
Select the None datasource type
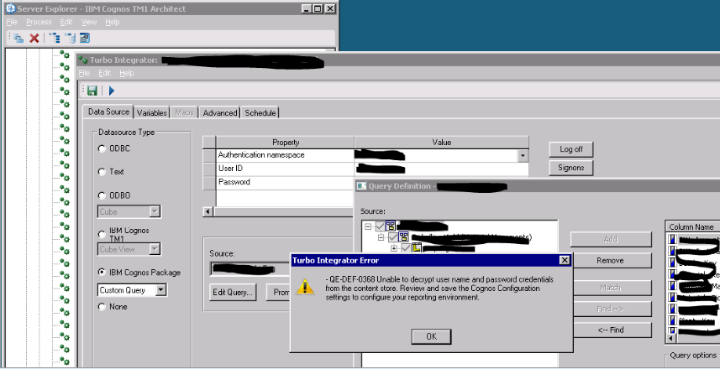pos(102,307)
